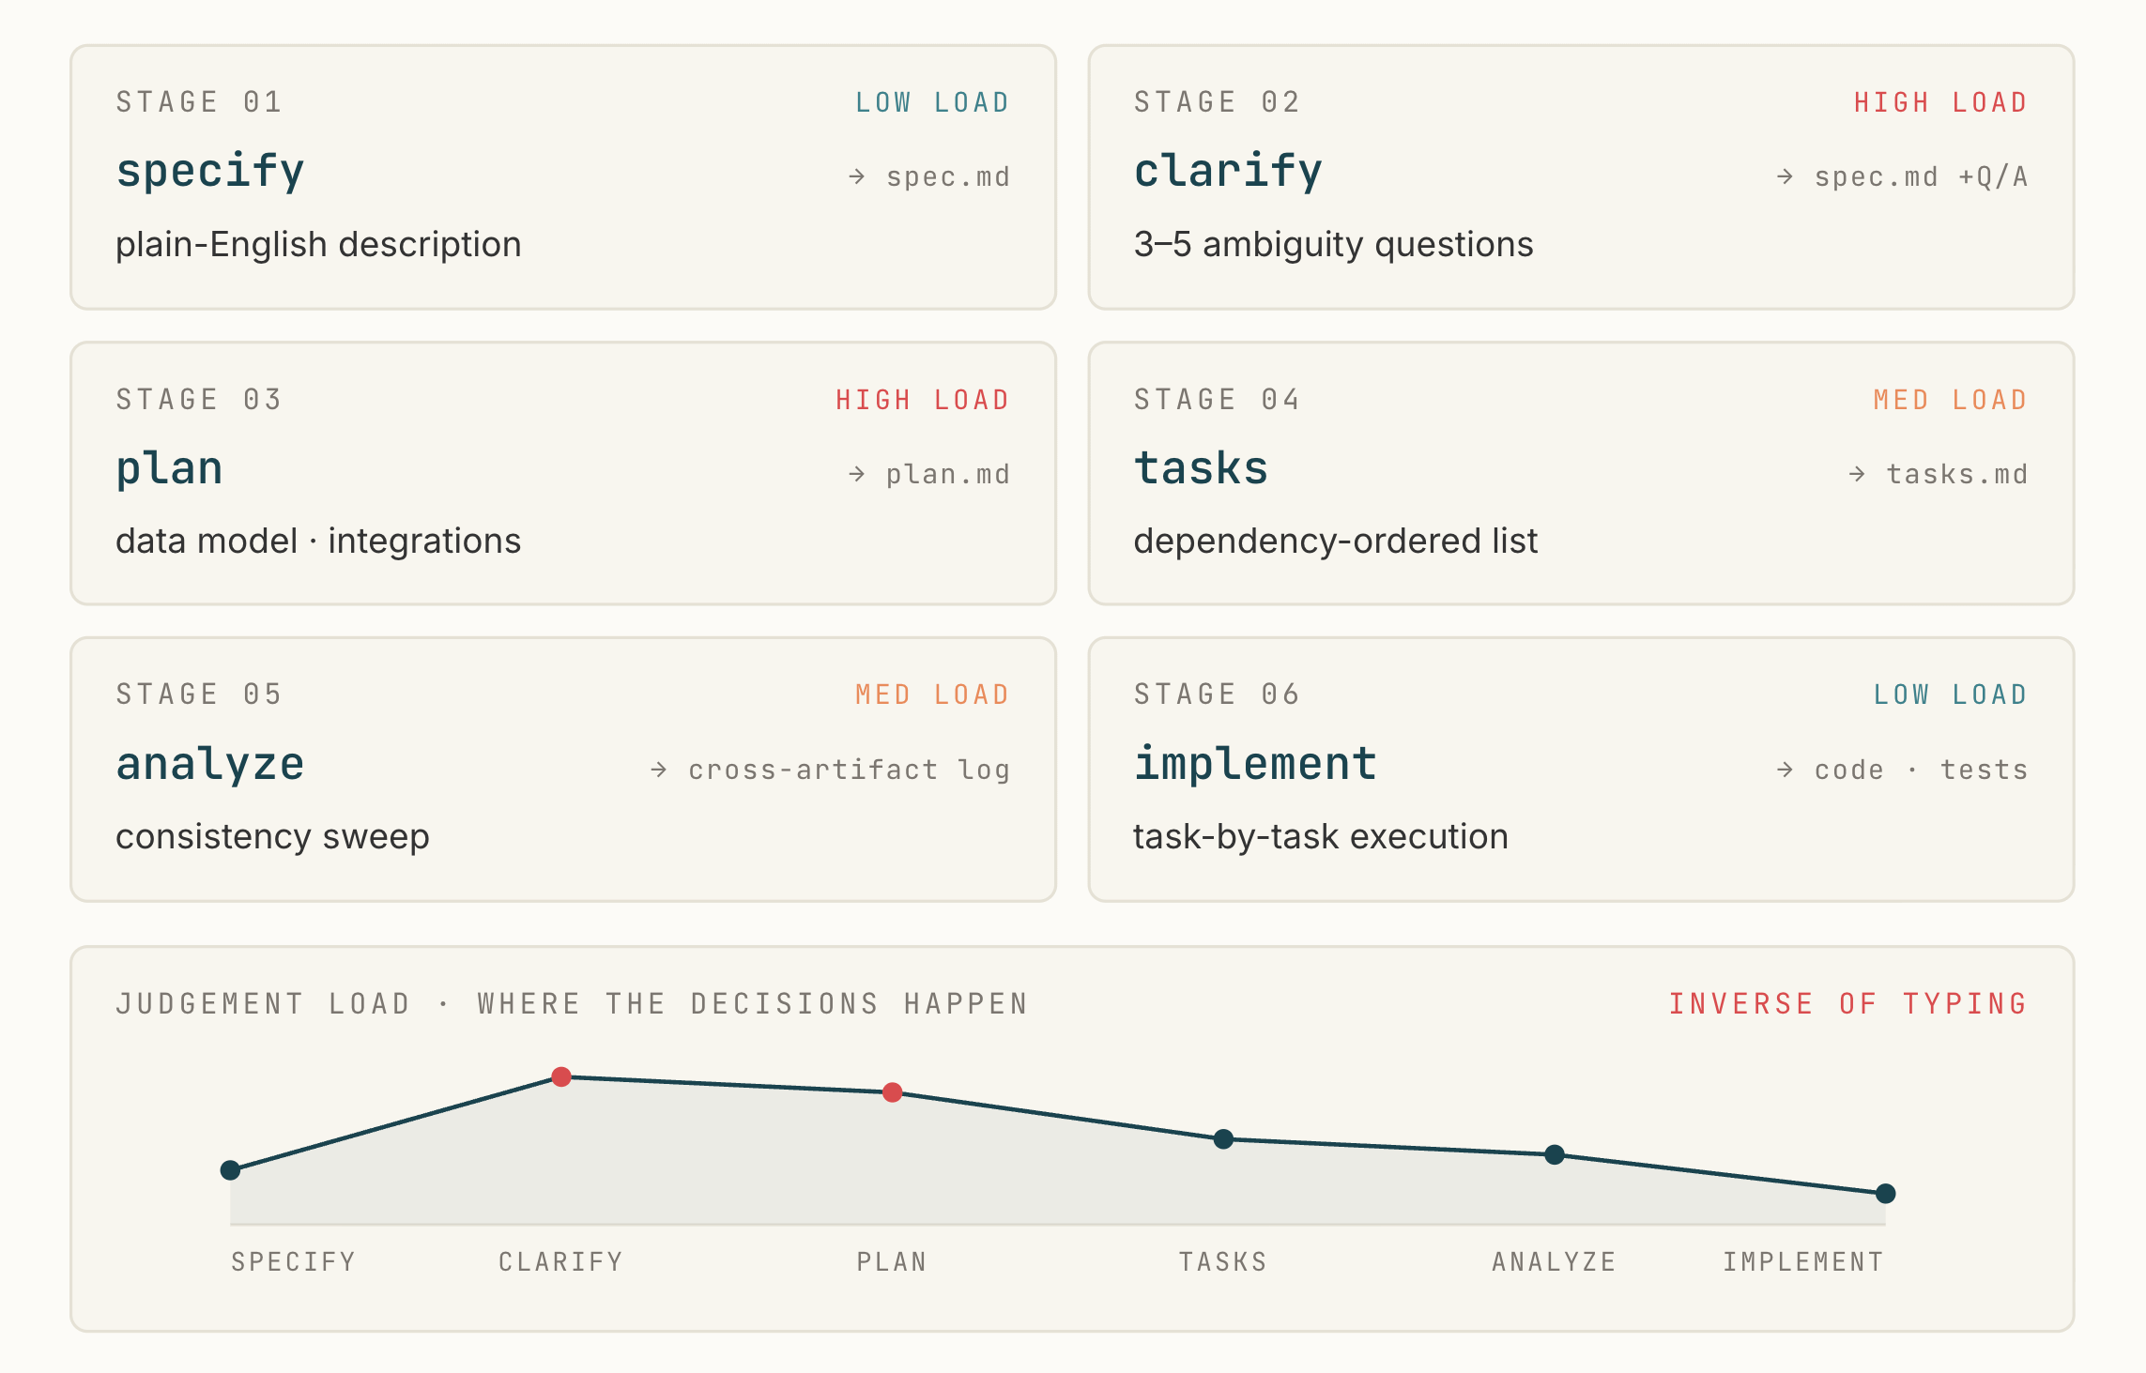Open the clarify stage heading
2146x1373 pixels.
pos(1228,172)
